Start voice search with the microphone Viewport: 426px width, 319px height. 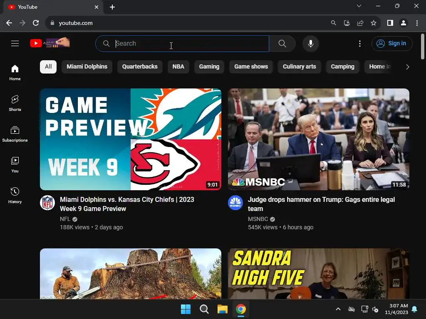coord(310,43)
